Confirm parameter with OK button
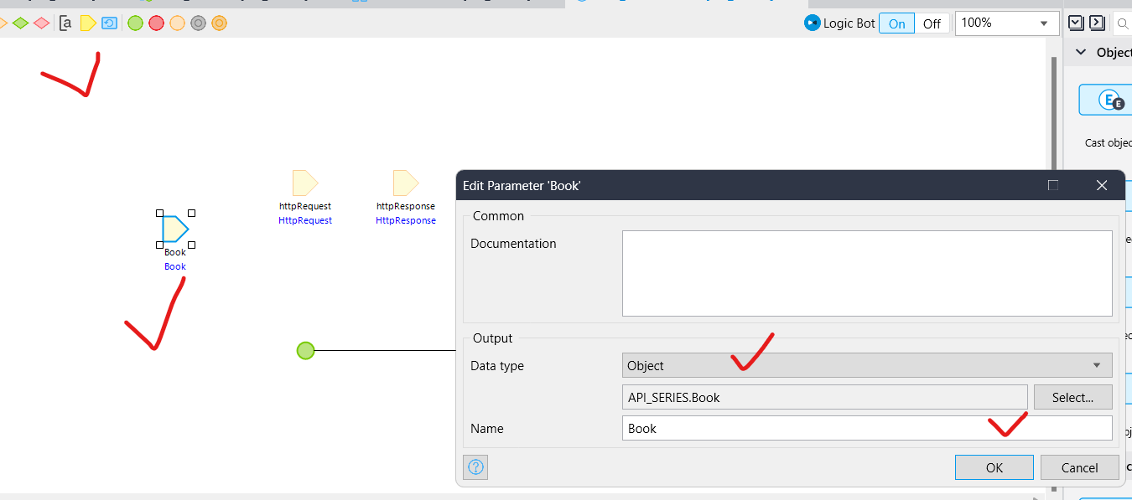The height and width of the screenshot is (500, 1132). (994, 467)
